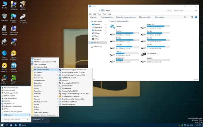
Task: Open Recycle Bin desktop icon
Action: point(4,16)
